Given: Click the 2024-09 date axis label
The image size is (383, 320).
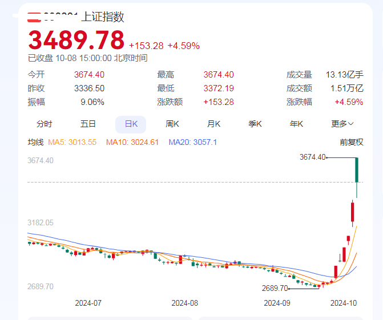Looking at the screenshot, I should point(277,303).
